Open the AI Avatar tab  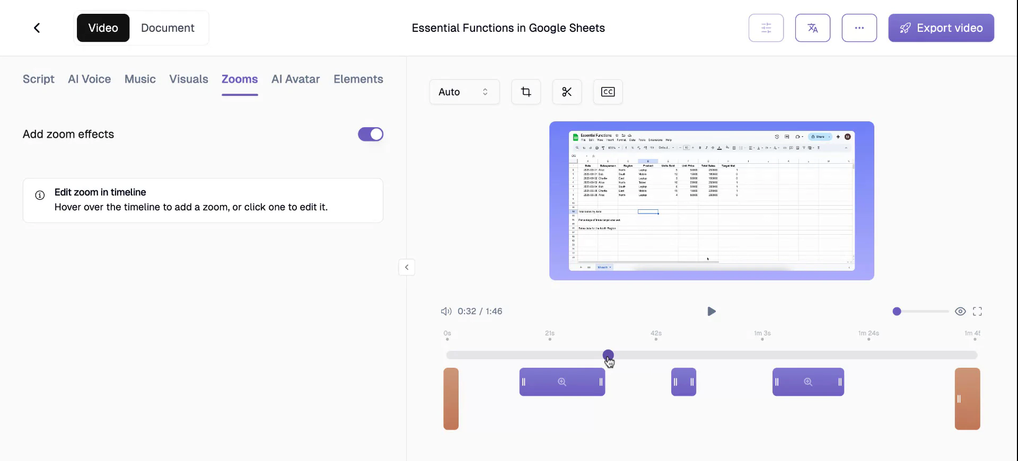(x=296, y=79)
